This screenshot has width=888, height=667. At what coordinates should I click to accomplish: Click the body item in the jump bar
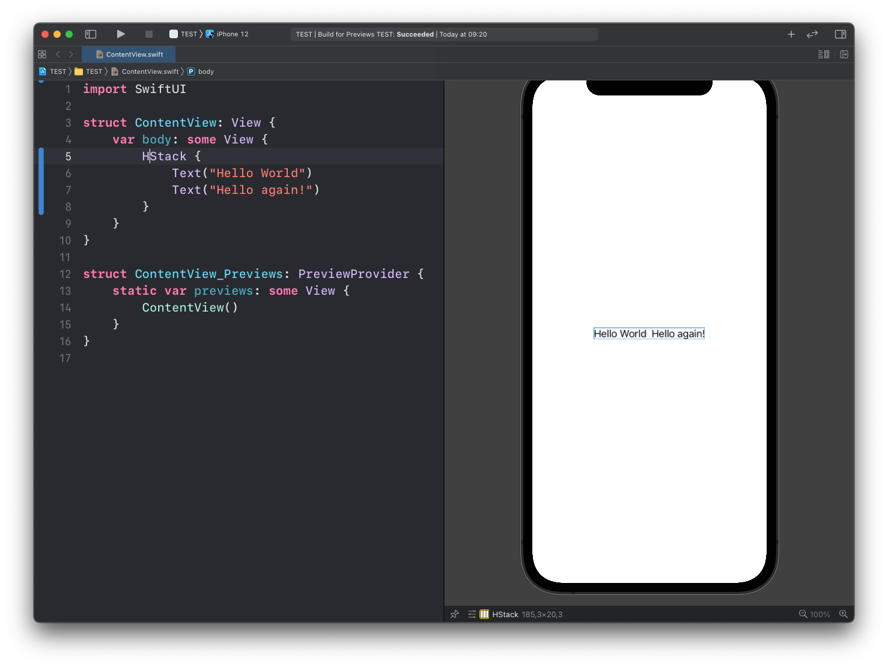pos(205,71)
